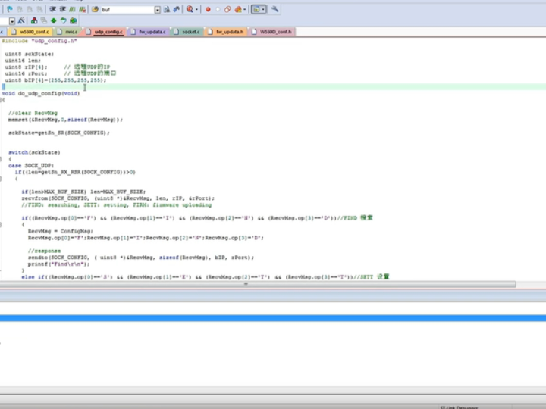The width and height of the screenshot is (546, 409).
Task: Click the Configuration wrench icon
Action: [275, 10]
